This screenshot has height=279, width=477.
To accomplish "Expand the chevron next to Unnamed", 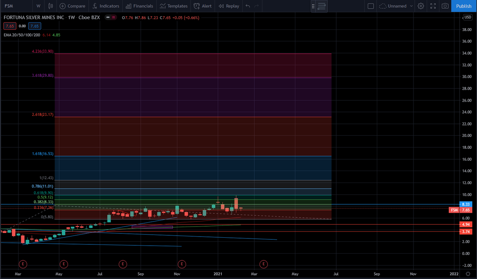I will tap(411, 6).
